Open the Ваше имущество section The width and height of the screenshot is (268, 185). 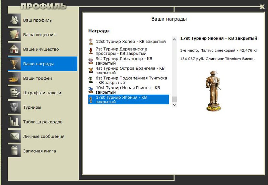[x=43, y=49]
